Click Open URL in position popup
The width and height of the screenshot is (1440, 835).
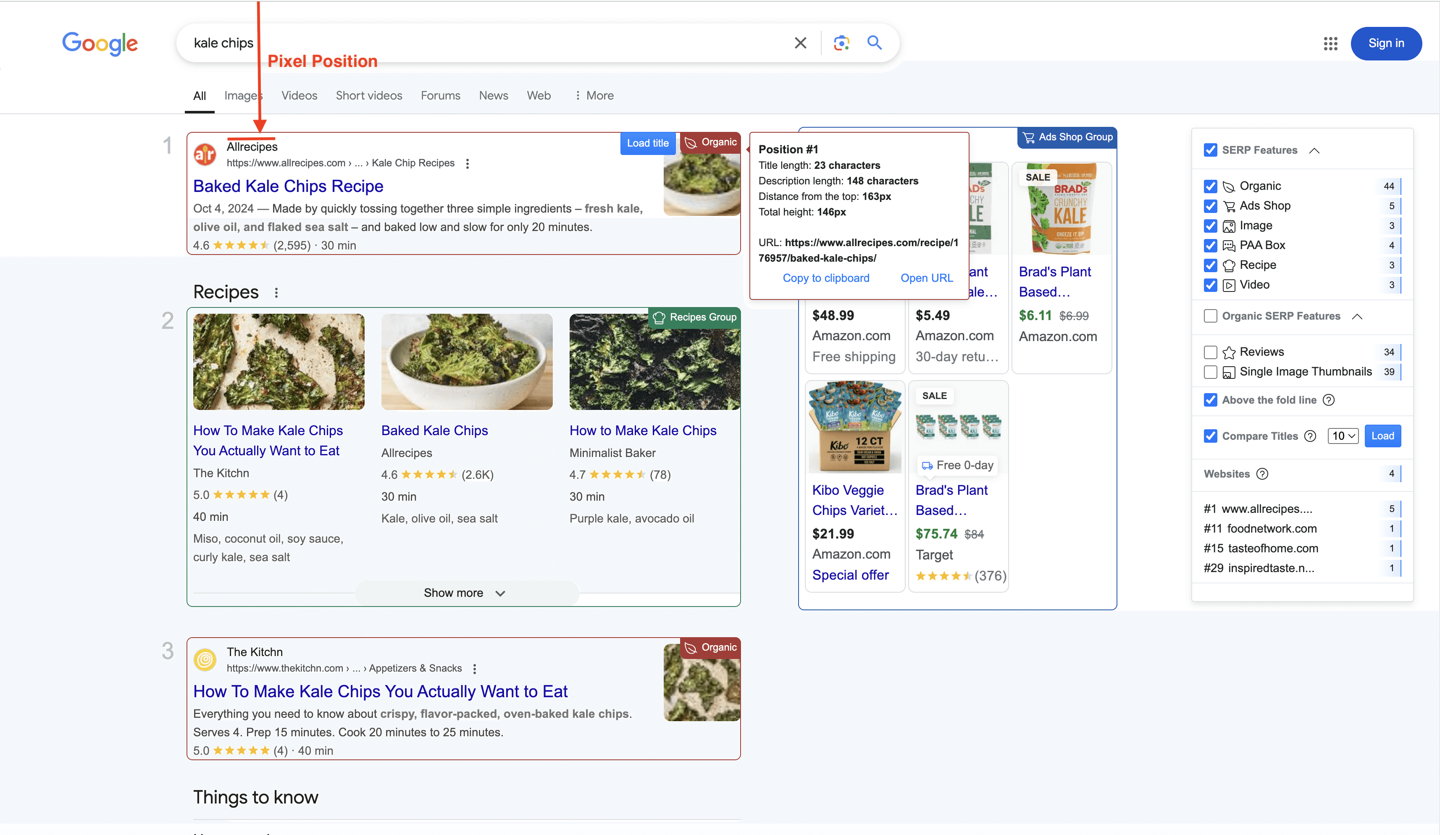coord(926,278)
